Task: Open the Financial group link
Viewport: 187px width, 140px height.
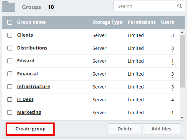Action: 27,74
